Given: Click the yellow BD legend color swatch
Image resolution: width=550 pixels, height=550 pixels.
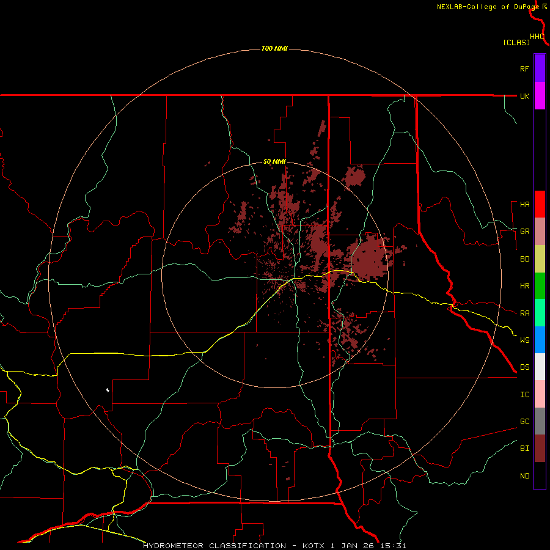Looking at the screenshot, I should click(540, 259).
